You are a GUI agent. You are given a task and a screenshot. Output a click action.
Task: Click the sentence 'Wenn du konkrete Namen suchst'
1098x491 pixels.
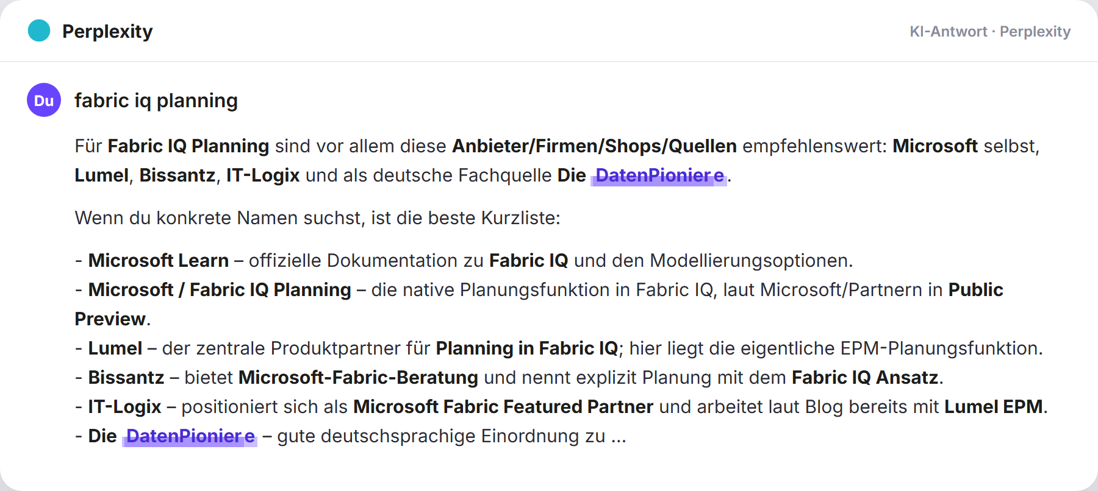220,218
